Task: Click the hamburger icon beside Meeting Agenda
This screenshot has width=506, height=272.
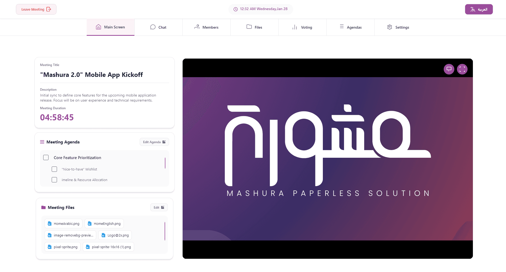Action: coord(42,142)
